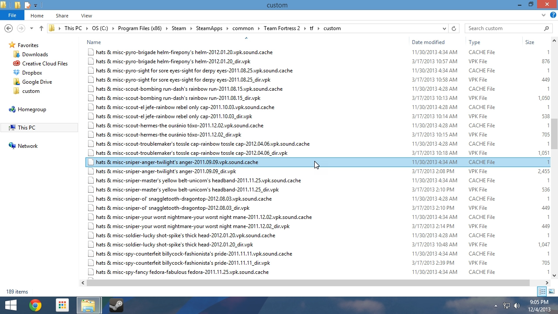Screen dimensions: 558x314
Task: Launch Google Chrome from the taskbar
Action: pos(35,305)
